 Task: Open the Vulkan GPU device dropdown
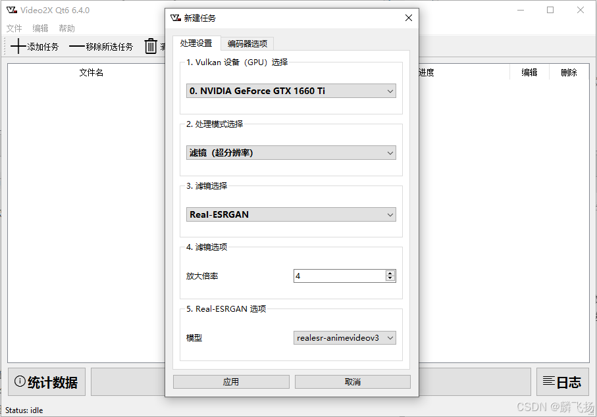pyautogui.click(x=291, y=91)
